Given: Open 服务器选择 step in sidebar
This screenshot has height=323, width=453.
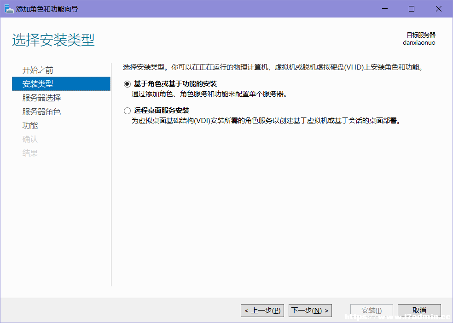Looking at the screenshot, I should (41, 98).
